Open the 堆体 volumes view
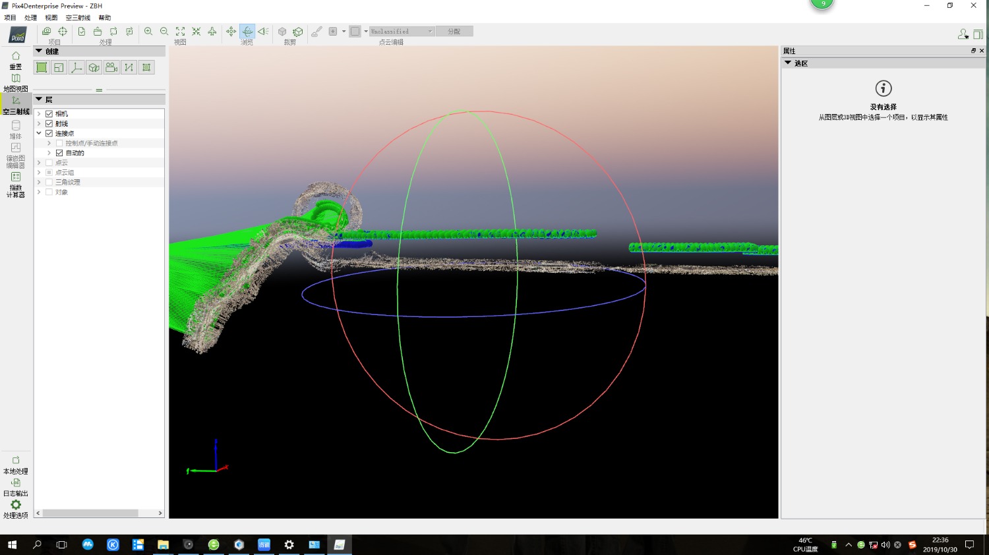The width and height of the screenshot is (989, 555). [16, 130]
